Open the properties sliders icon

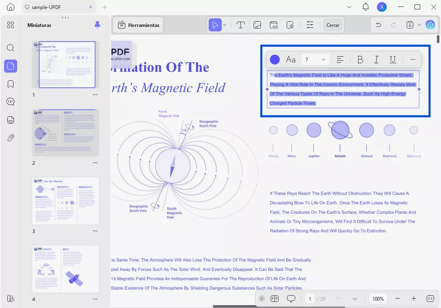pos(310,25)
